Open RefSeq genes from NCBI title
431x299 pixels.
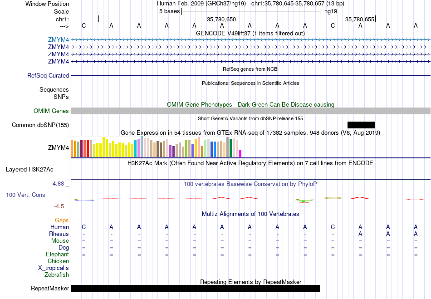250,69
